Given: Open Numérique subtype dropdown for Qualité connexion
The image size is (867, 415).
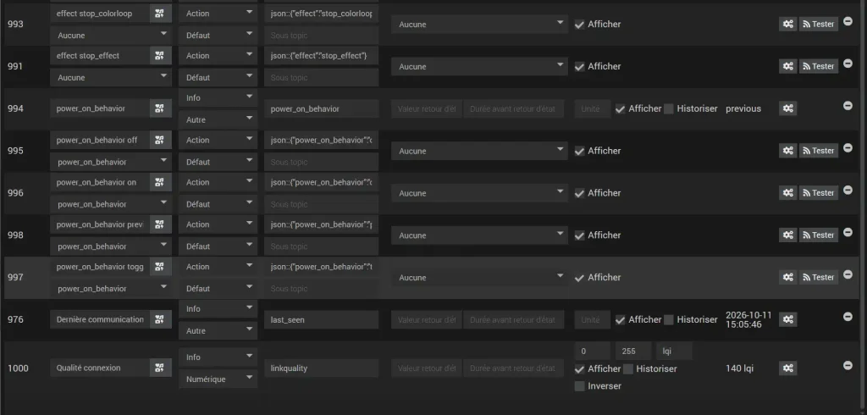Looking at the screenshot, I should pos(218,379).
